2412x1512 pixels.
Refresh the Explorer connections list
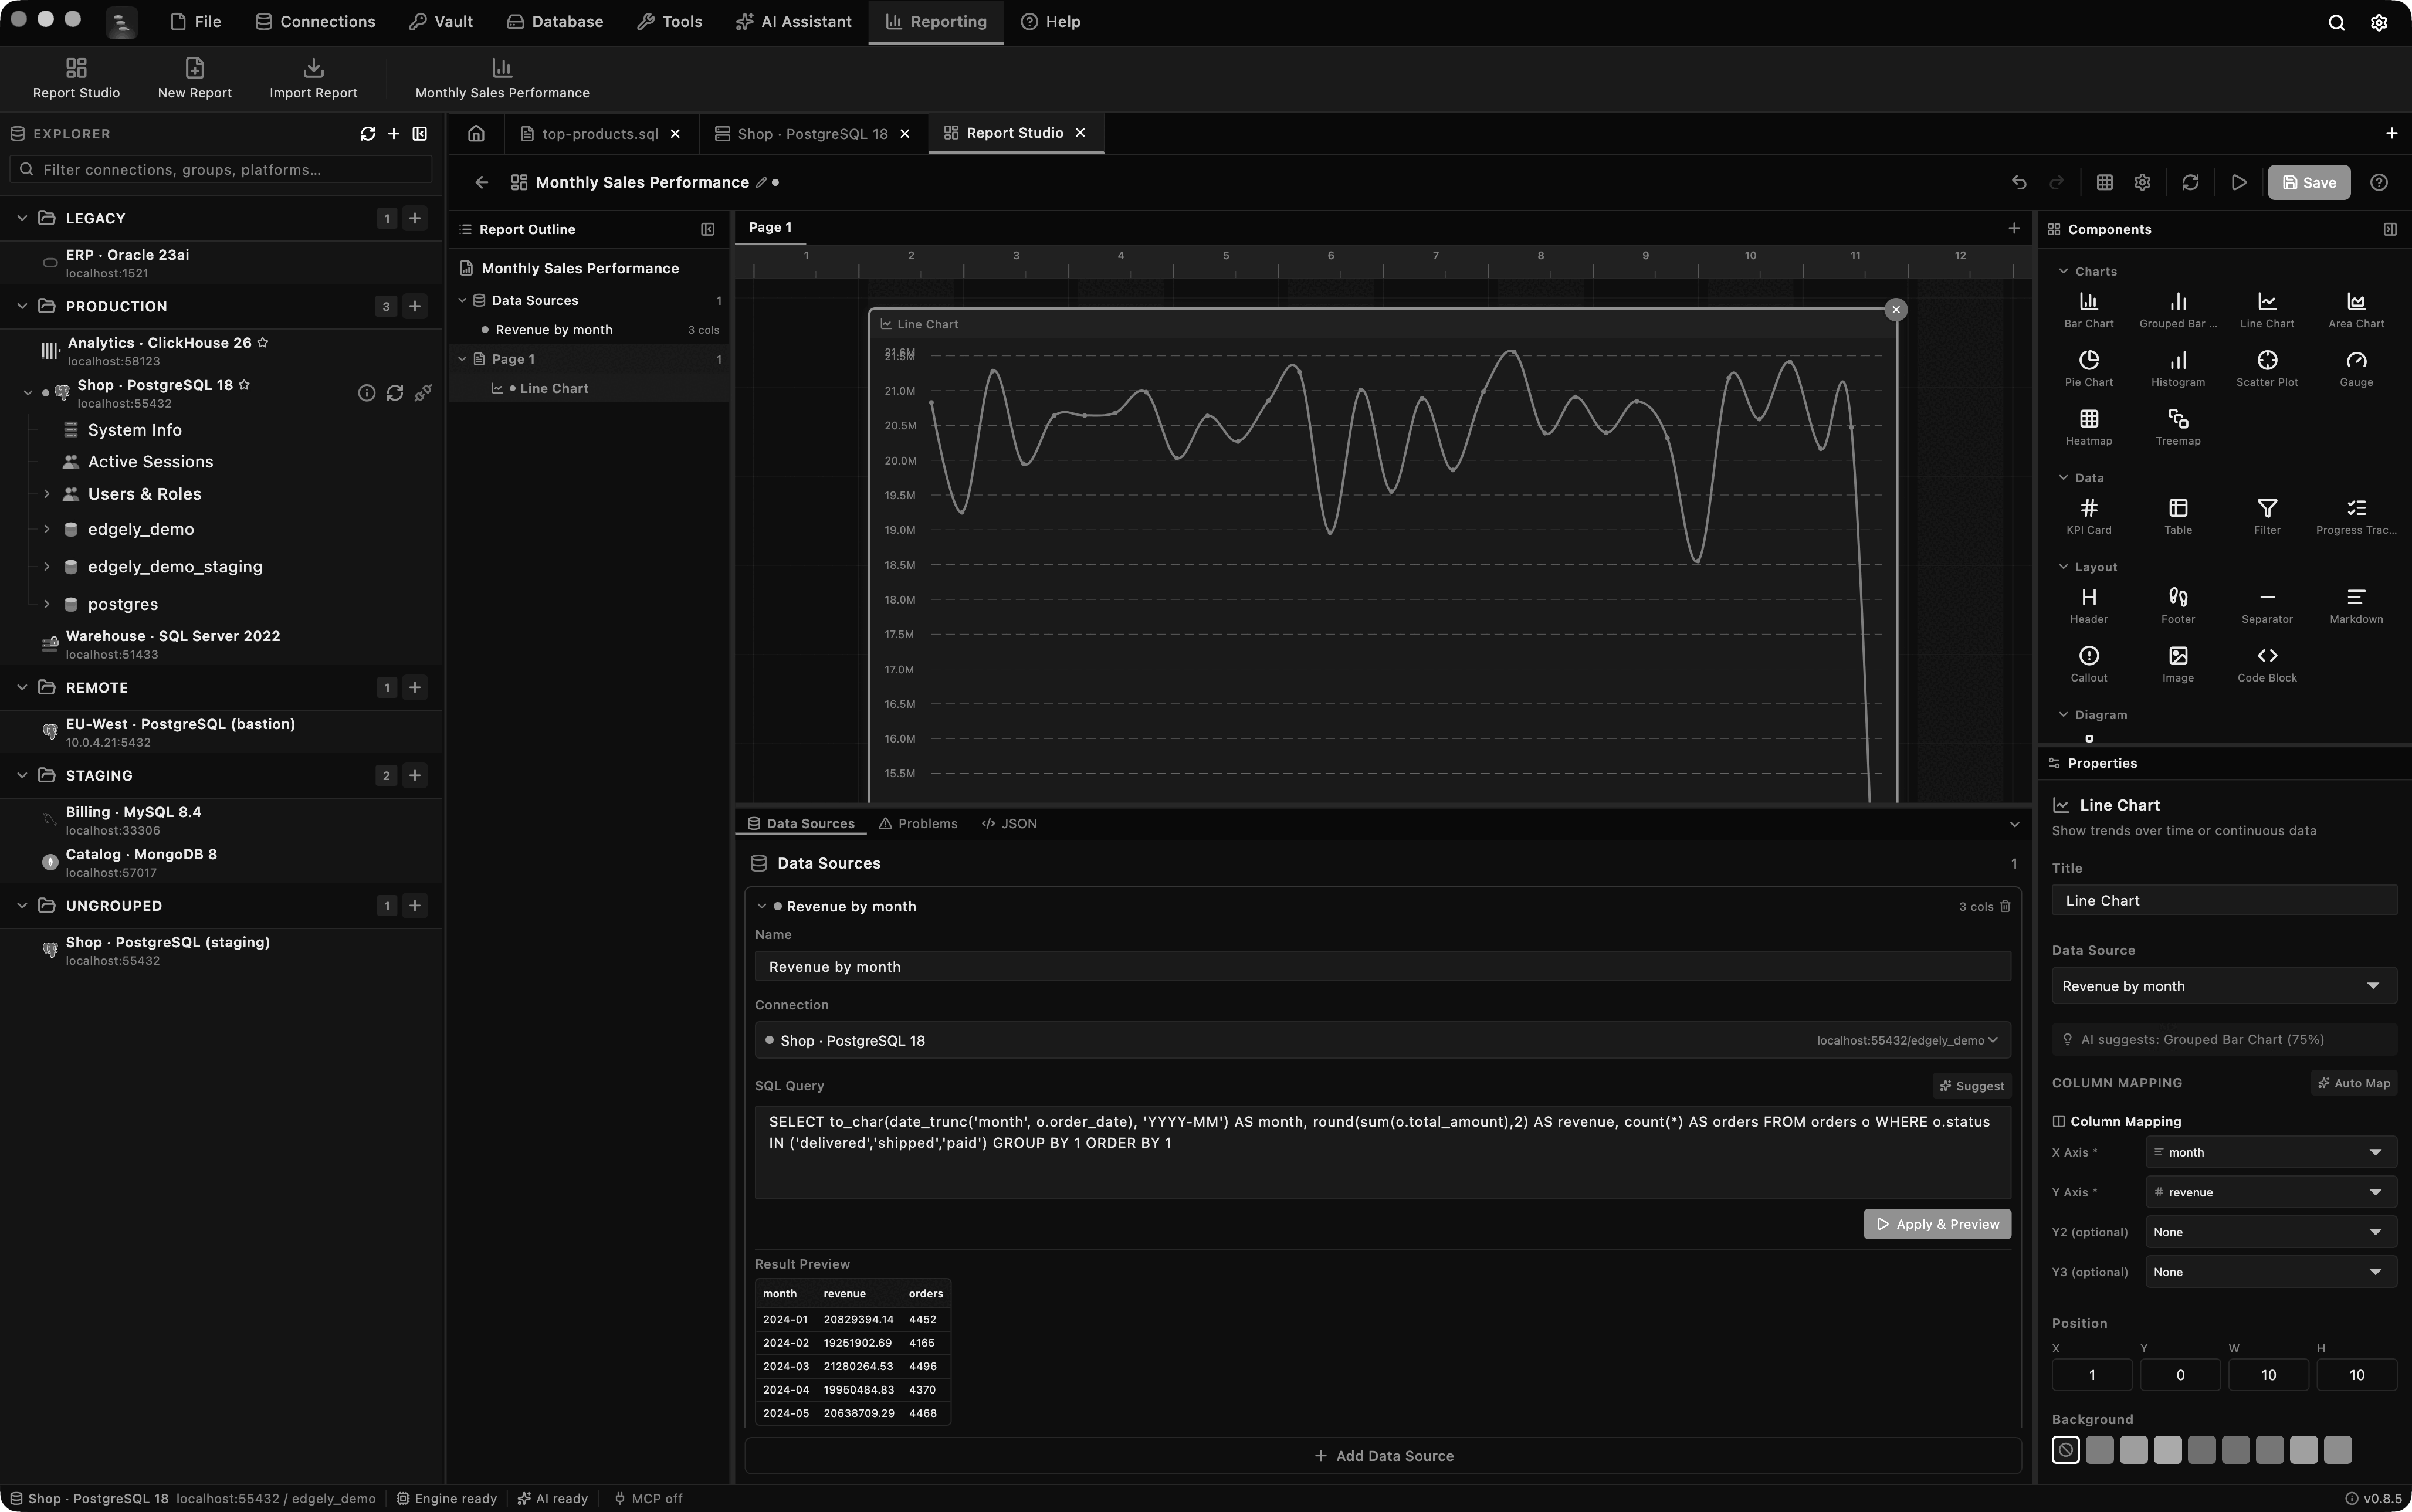(x=367, y=133)
